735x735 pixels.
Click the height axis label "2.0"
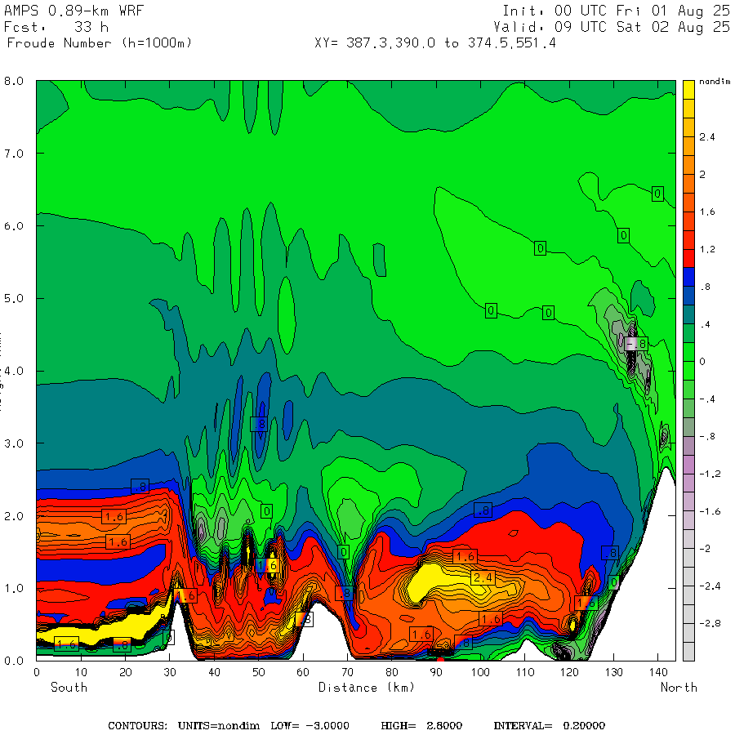coord(14,516)
